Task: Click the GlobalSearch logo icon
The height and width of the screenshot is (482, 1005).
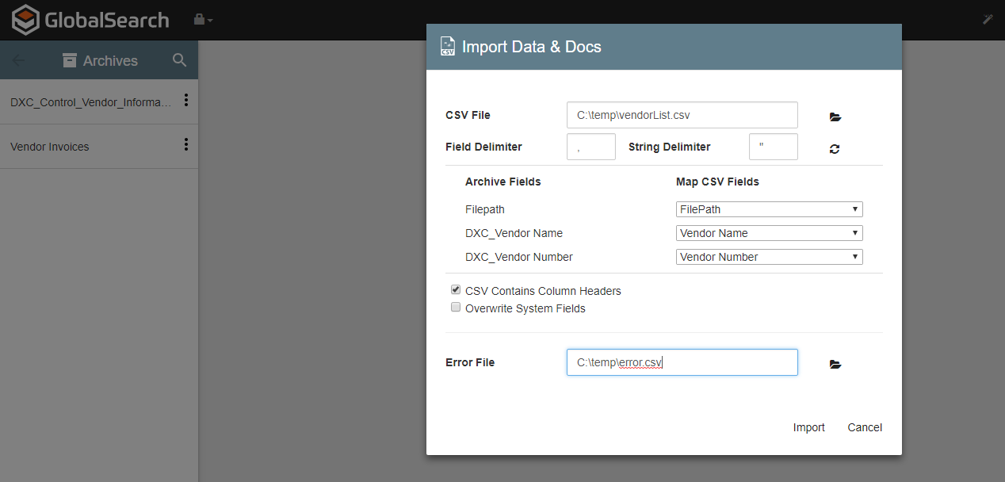Action: click(25, 20)
